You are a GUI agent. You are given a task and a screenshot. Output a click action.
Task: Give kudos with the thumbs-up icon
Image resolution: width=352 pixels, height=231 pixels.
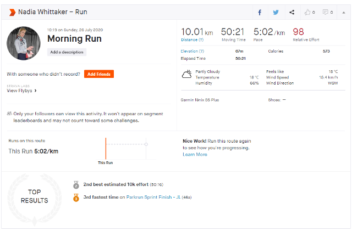[307, 12]
